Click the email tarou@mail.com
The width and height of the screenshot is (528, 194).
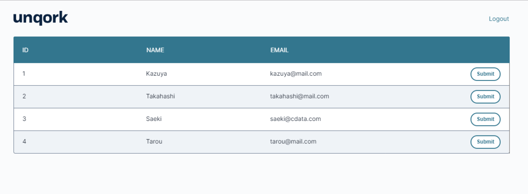point(293,142)
